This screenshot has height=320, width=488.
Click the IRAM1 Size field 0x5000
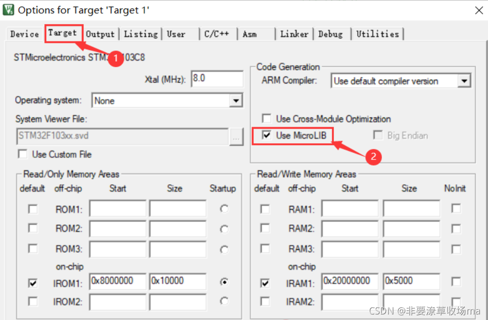411,282
